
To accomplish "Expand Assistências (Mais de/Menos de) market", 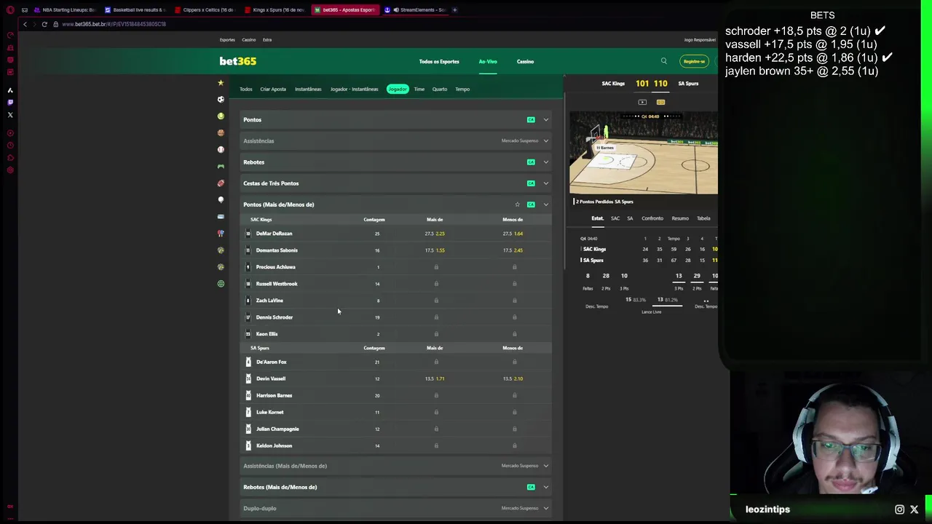I will 396,466.
